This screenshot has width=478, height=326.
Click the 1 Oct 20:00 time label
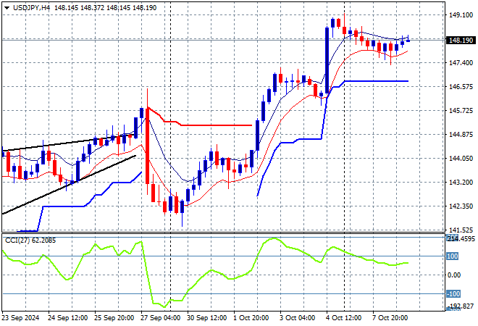coord(251,318)
